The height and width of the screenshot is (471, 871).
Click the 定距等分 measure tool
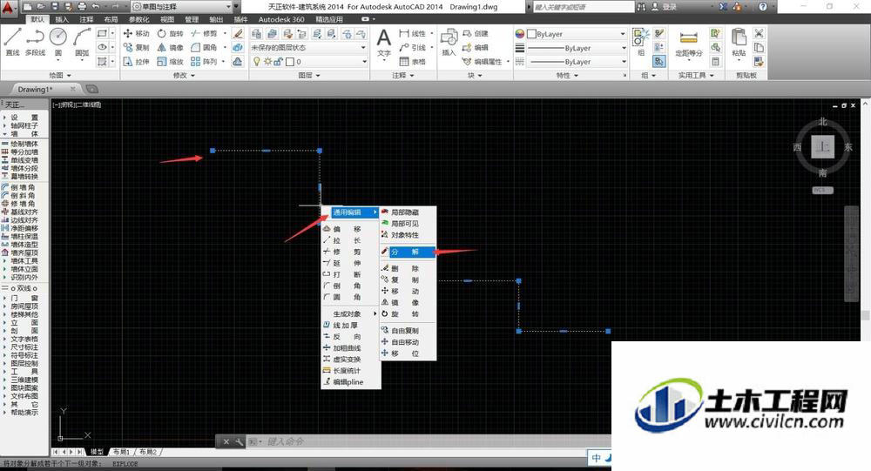pyautogui.click(x=689, y=44)
